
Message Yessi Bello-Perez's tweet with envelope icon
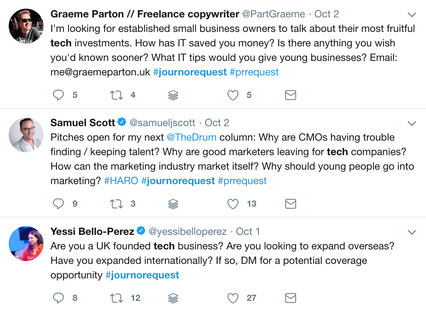click(291, 298)
